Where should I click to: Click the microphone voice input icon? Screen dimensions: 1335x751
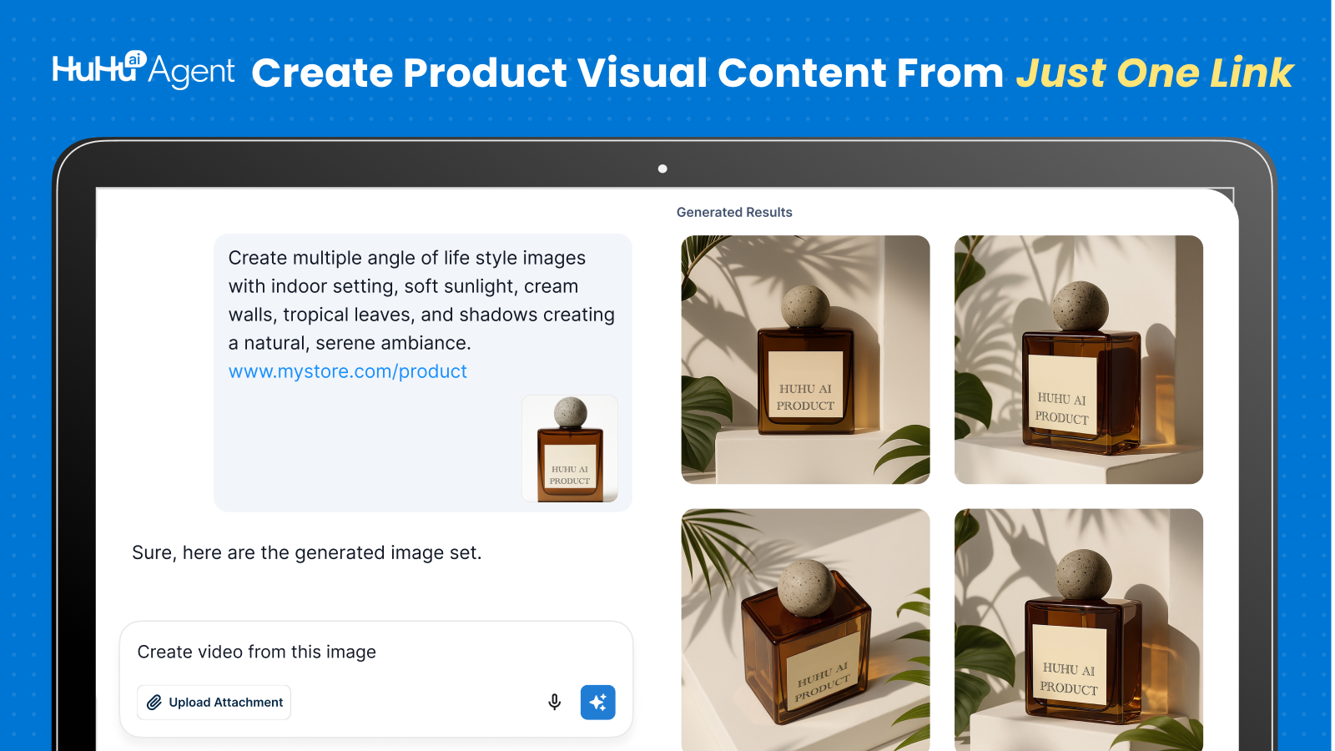[554, 702]
